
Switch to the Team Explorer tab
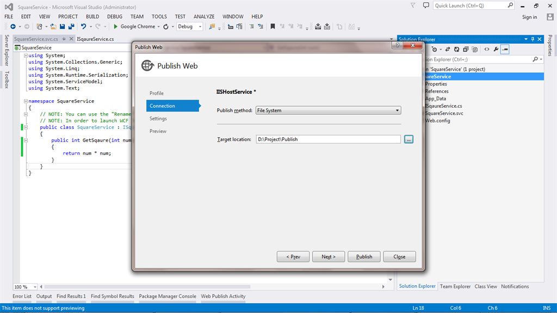[455, 286]
